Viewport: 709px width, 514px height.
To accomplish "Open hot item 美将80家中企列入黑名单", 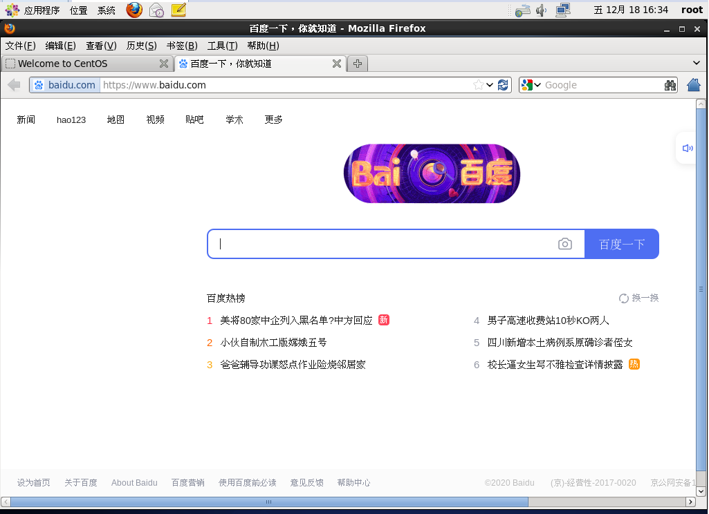I will coord(296,321).
